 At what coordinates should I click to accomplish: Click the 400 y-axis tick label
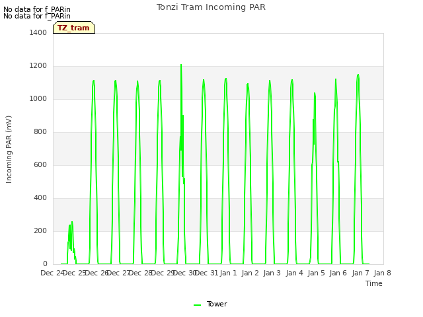point(40,198)
